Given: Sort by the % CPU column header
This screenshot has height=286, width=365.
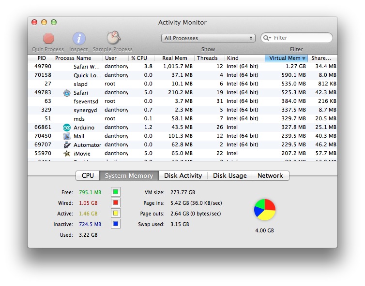Looking at the screenshot, I should [x=141, y=58].
